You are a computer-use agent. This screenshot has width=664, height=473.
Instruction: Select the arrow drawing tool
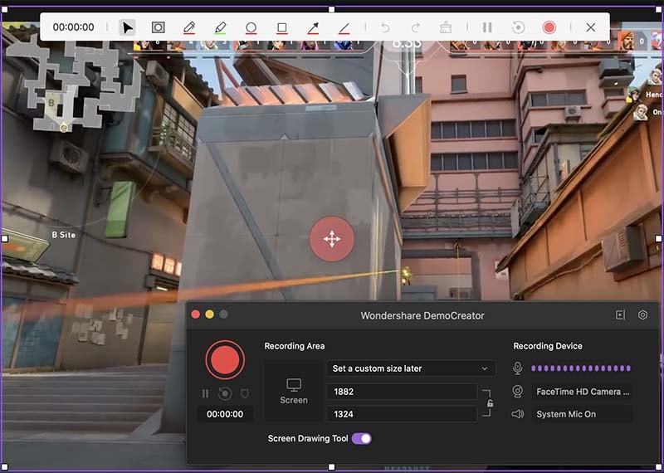pyautogui.click(x=313, y=28)
